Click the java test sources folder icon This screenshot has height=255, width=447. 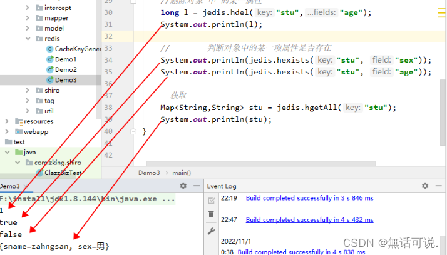[19, 152]
